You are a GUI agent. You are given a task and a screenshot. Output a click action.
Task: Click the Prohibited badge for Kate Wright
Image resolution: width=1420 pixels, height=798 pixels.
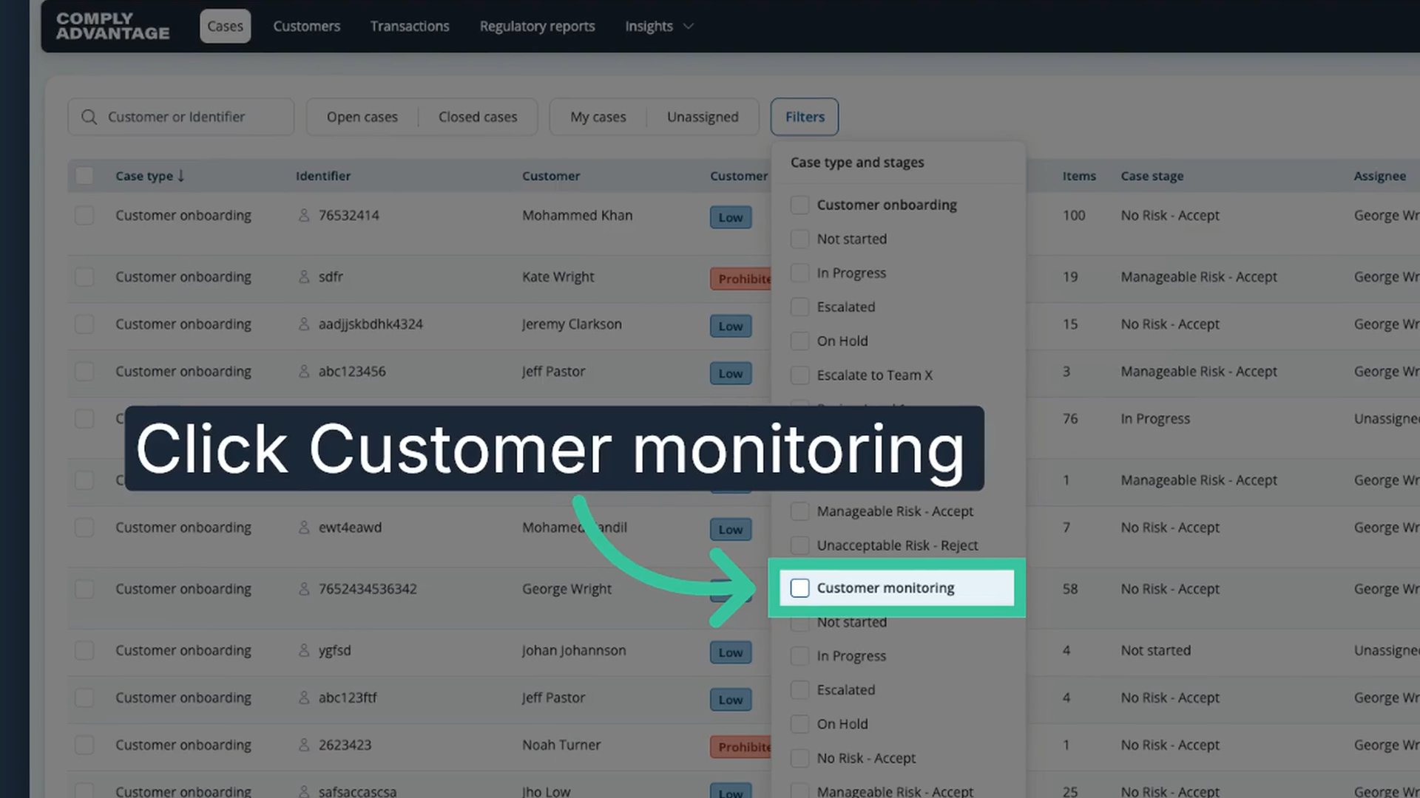tap(741, 279)
